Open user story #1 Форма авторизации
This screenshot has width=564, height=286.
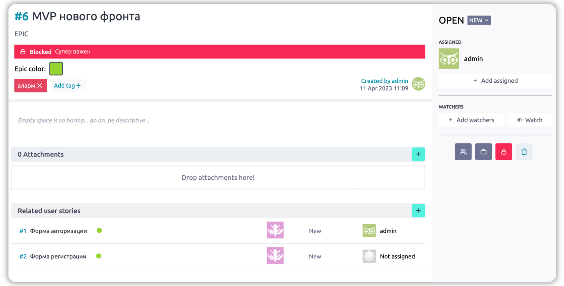pos(58,231)
